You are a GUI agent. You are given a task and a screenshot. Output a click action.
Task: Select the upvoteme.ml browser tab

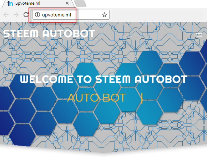38,4
